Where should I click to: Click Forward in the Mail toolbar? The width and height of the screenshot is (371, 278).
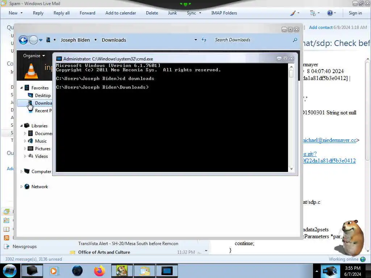pyautogui.click(x=87, y=13)
